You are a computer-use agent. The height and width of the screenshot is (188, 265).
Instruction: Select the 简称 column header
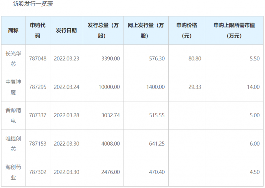tap(13, 30)
